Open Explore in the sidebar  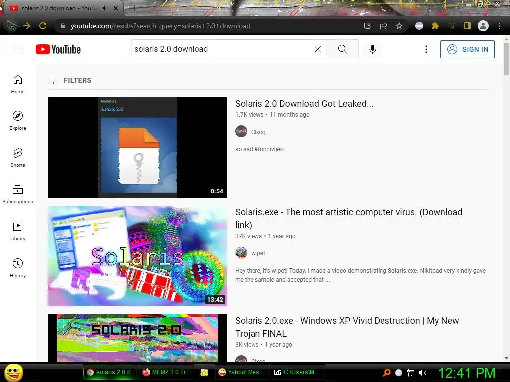pyautogui.click(x=18, y=121)
